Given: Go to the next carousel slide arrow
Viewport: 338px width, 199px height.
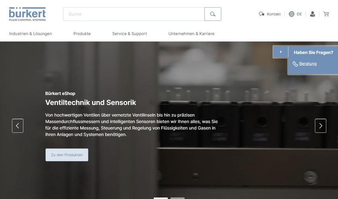Looking at the screenshot, I should point(320,126).
